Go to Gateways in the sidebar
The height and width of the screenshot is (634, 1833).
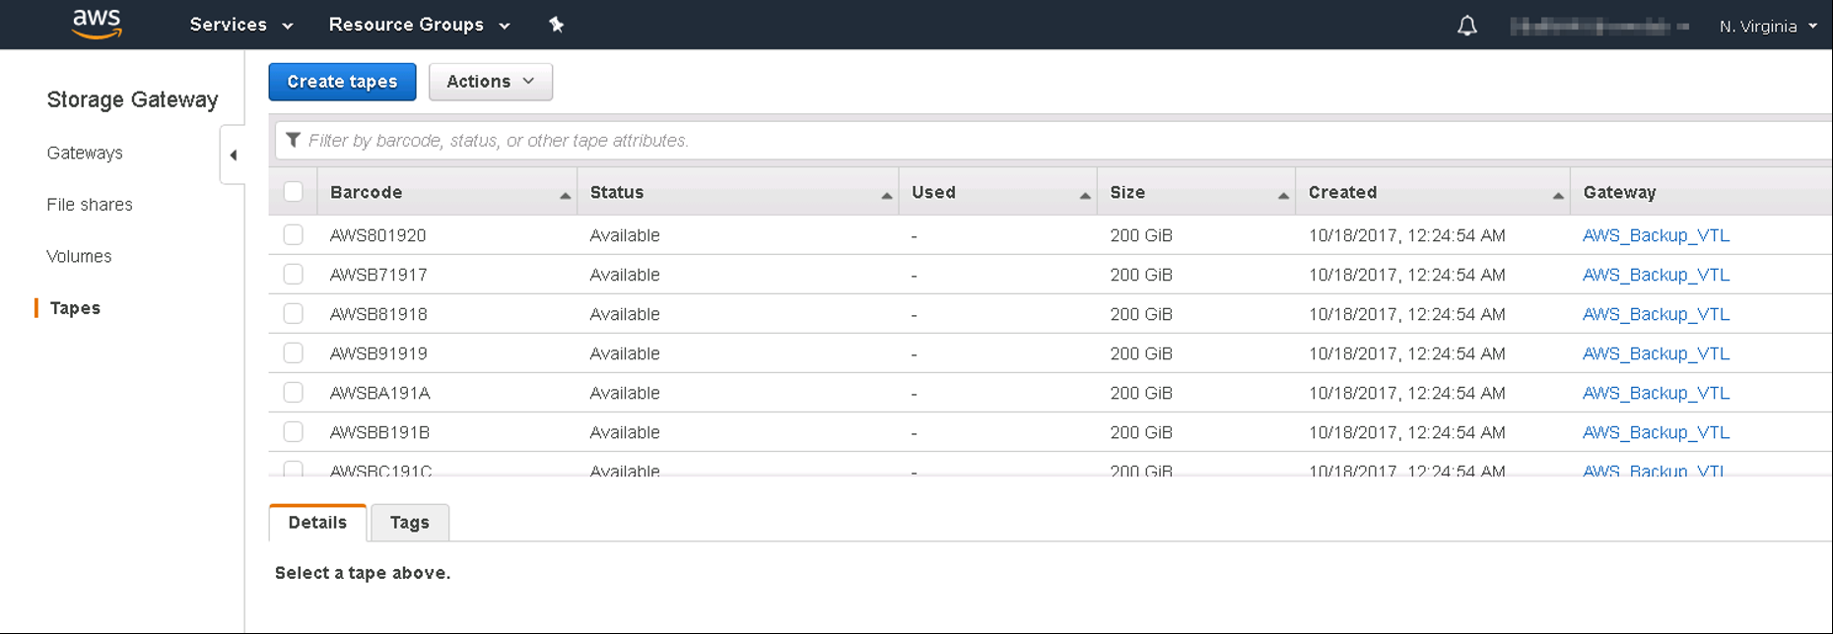point(85,153)
